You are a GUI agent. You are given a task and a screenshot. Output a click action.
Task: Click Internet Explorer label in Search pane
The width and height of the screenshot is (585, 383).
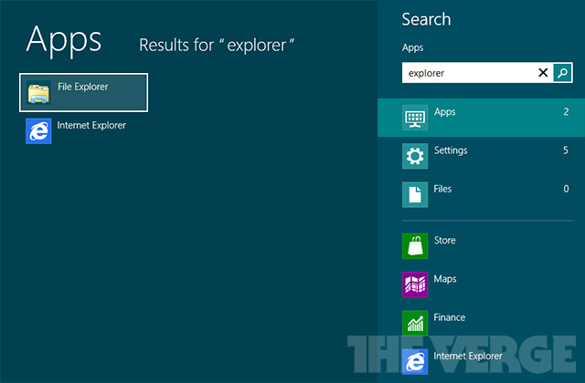(468, 356)
